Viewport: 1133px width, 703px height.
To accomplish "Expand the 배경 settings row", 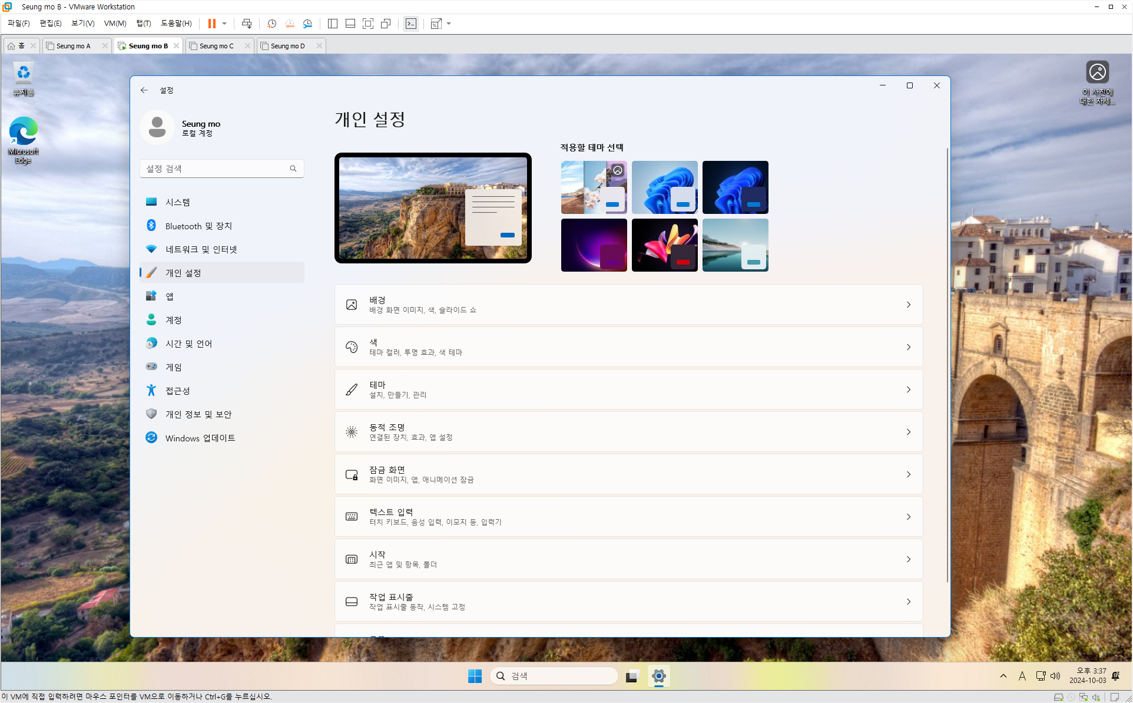I will click(628, 305).
